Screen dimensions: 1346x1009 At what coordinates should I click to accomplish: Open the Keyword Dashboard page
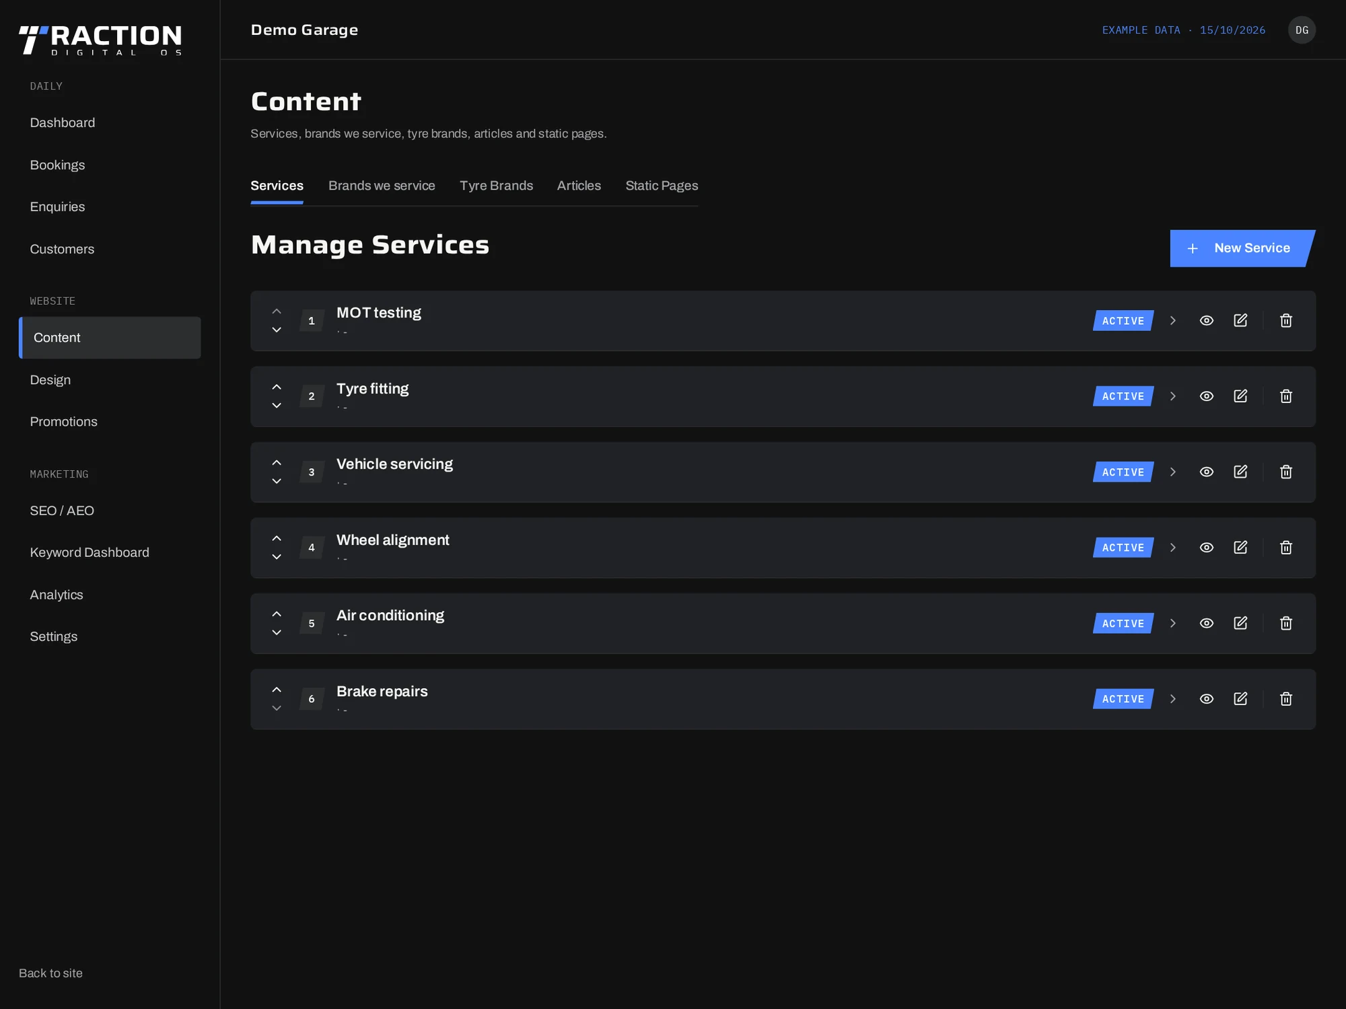click(110, 552)
